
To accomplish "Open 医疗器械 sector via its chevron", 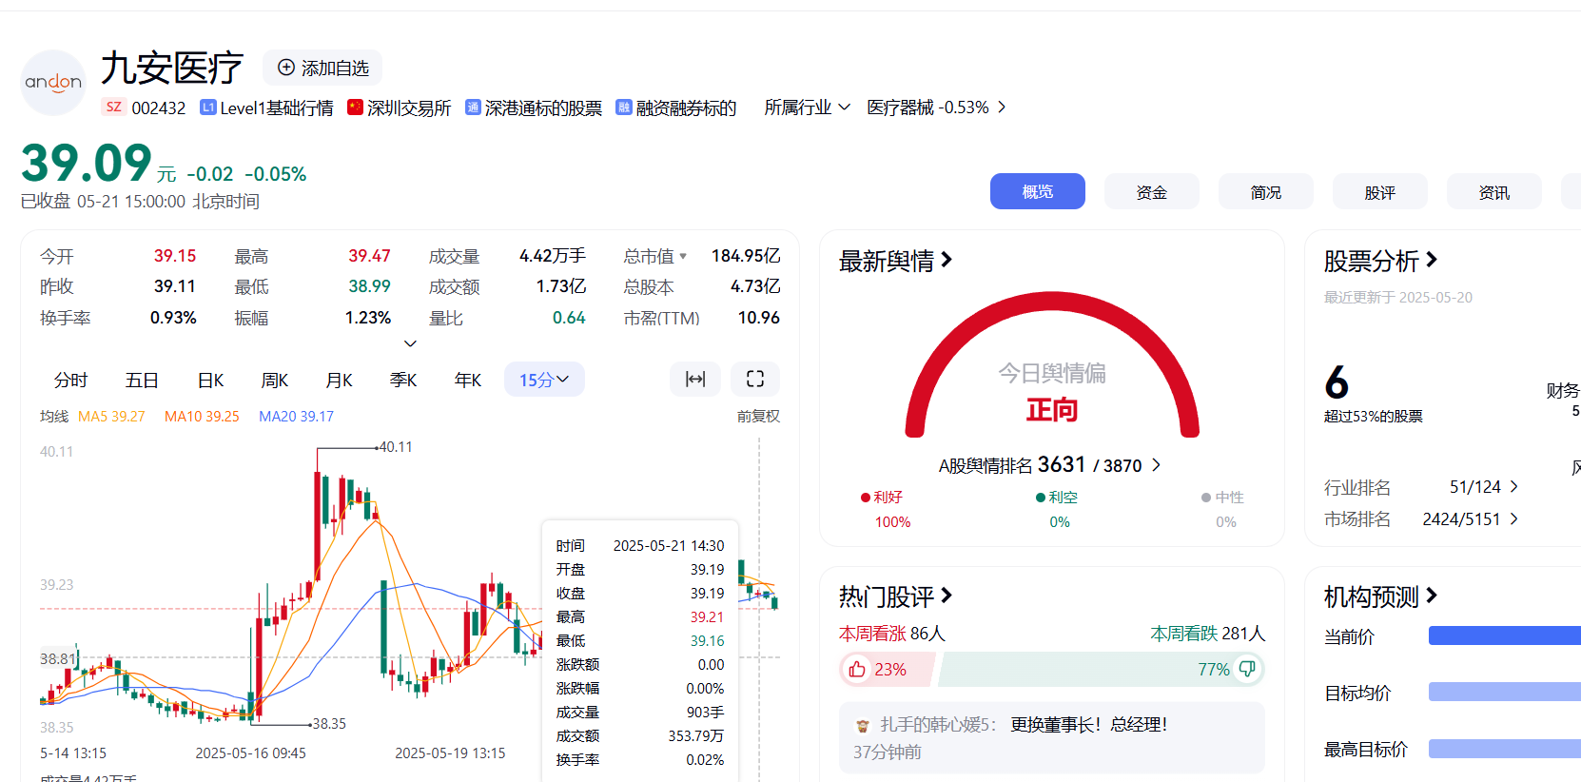I will pos(1001,108).
